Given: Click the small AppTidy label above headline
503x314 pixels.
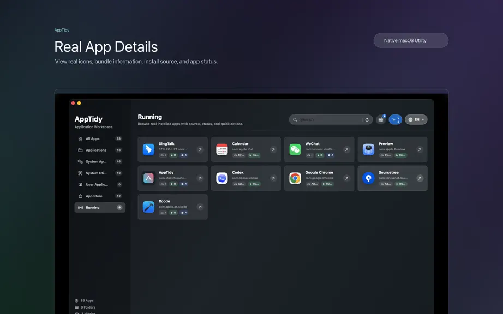Looking at the screenshot, I should 62,30.
